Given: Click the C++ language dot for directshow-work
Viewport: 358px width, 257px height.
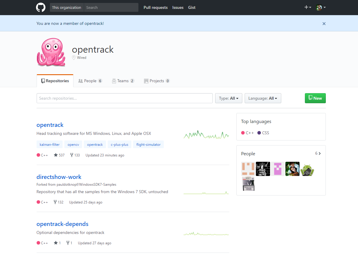Looking at the screenshot, I should (x=38, y=202).
